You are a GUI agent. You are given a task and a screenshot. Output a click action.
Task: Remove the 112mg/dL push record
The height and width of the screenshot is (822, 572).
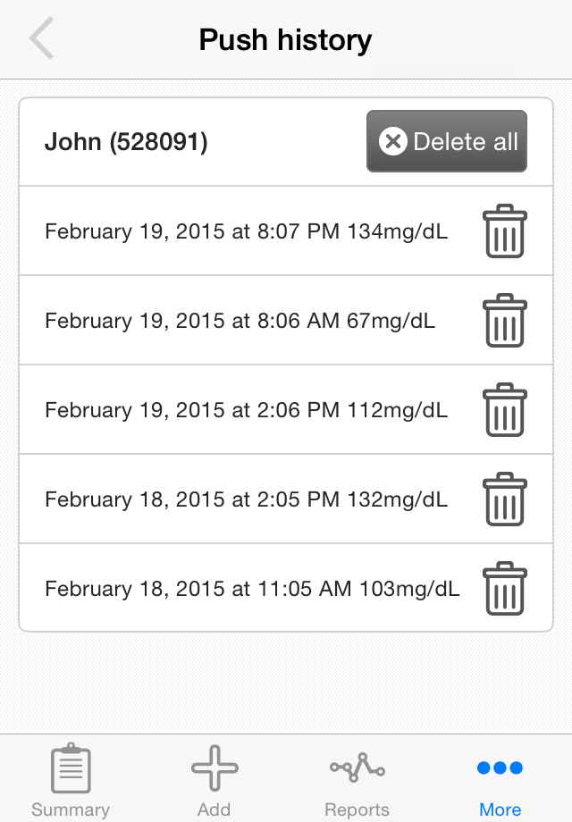tap(504, 409)
